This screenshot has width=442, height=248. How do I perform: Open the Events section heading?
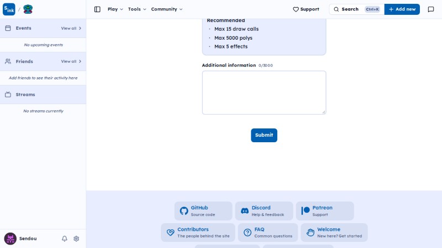click(x=23, y=28)
